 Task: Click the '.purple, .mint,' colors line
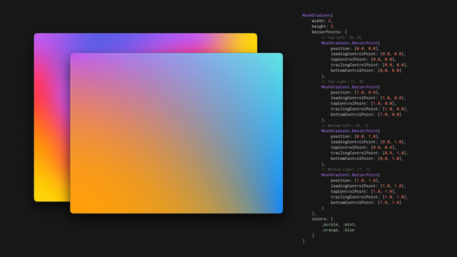pyautogui.click(x=338, y=225)
